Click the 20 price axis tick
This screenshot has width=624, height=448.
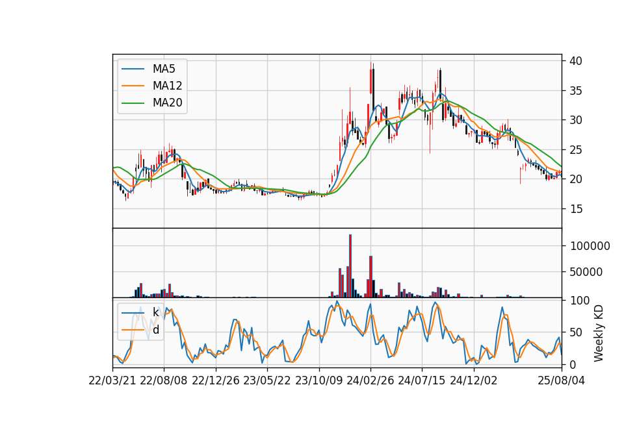pyautogui.click(x=576, y=179)
